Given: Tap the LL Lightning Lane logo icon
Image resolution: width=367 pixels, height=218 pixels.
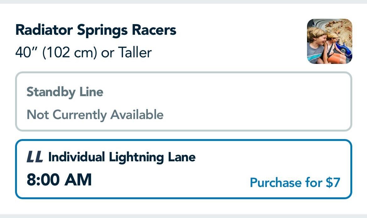Looking at the screenshot, I should 35,157.
